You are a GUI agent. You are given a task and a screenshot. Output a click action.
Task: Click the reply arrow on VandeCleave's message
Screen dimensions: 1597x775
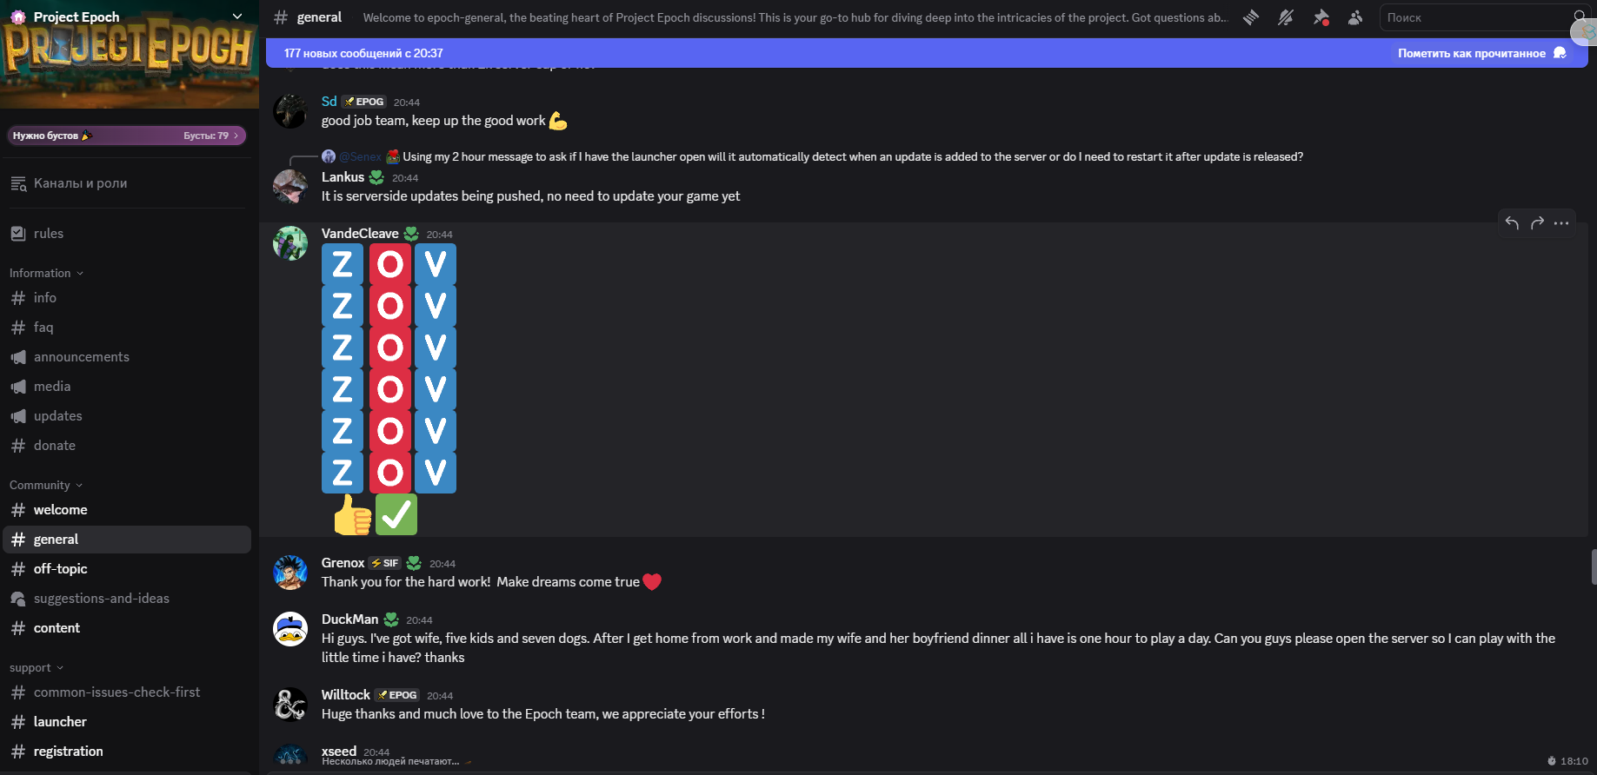[1512, 223]
